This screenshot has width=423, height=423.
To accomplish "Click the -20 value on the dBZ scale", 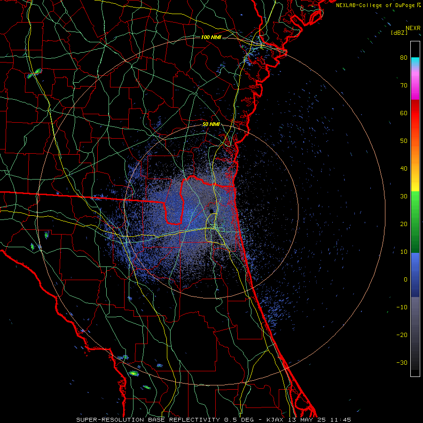I will 402,335.
